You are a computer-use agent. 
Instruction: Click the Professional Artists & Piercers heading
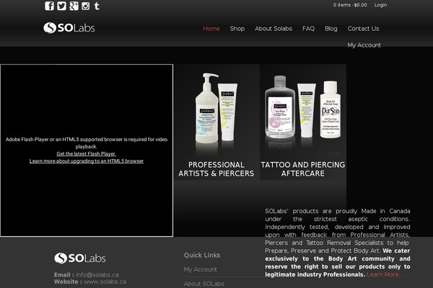[216, 169]
